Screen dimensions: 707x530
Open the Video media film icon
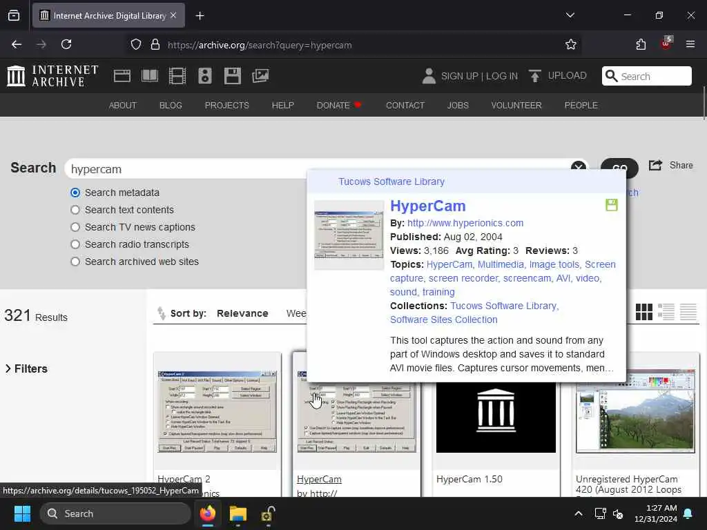[177, 76]
